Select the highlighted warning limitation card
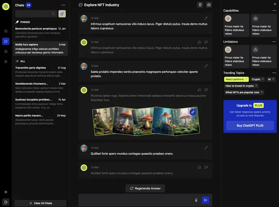Image resolution: width=279 pixels, height=207 pixels. [x=236, y=57]
